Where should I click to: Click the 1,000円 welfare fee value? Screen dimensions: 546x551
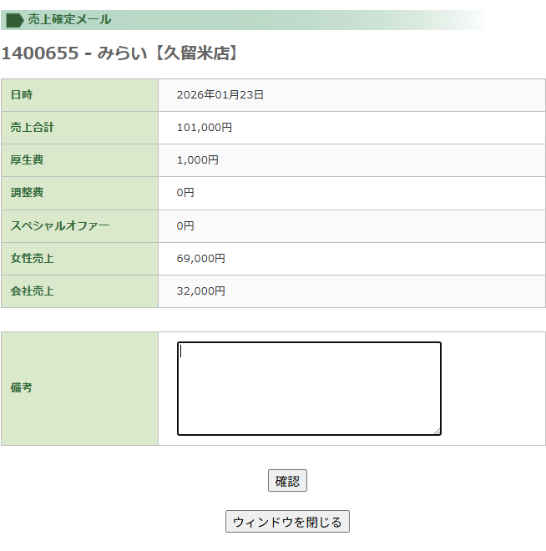tap(198, 160)
